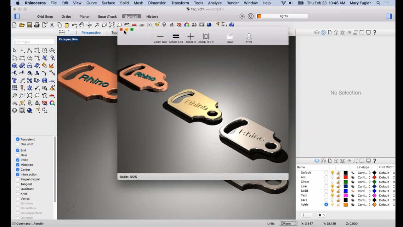Select the Fillet curves tool
Screen dimensions: 403x227
click(37, 58)
